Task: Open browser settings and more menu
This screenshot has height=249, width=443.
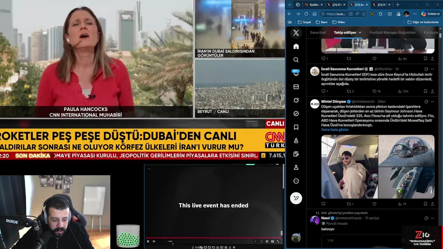Action: pyautogui.click(x=415, y=14)
